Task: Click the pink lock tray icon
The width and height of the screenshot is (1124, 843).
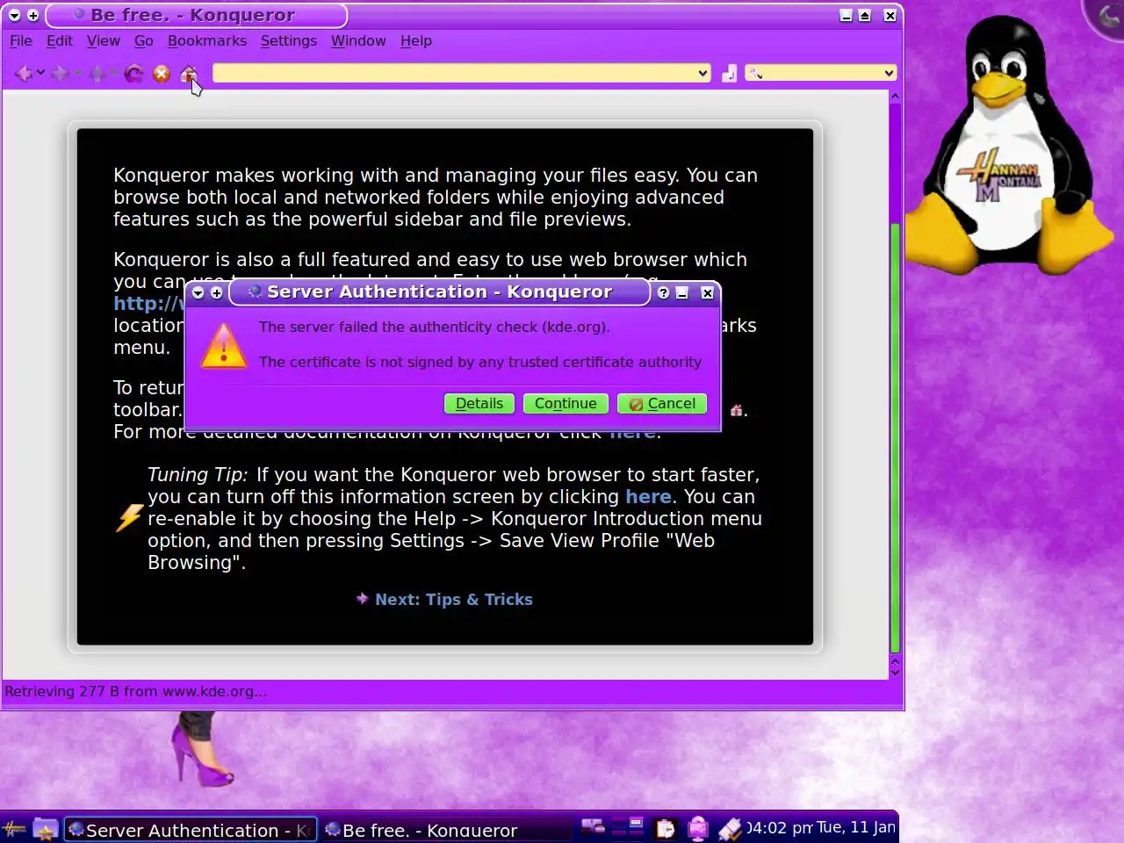Action: point(698,828)
